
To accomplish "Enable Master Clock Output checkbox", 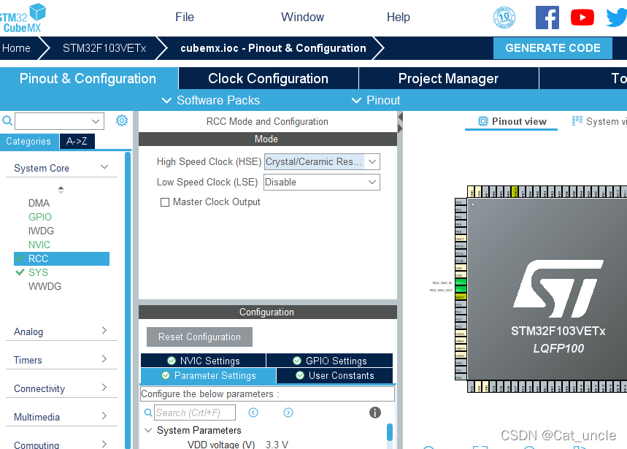I will pyautogui.click(x=165, y=202).
